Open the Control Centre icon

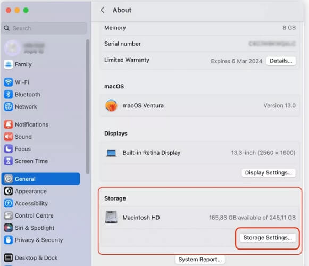click(x=9, y=215)
